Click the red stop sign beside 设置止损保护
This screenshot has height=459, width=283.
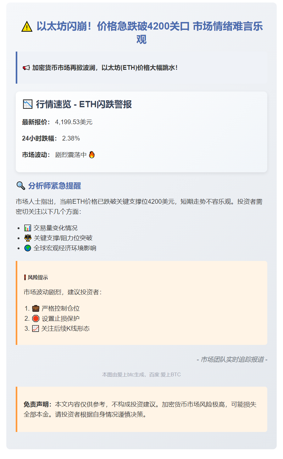(36, 318)
